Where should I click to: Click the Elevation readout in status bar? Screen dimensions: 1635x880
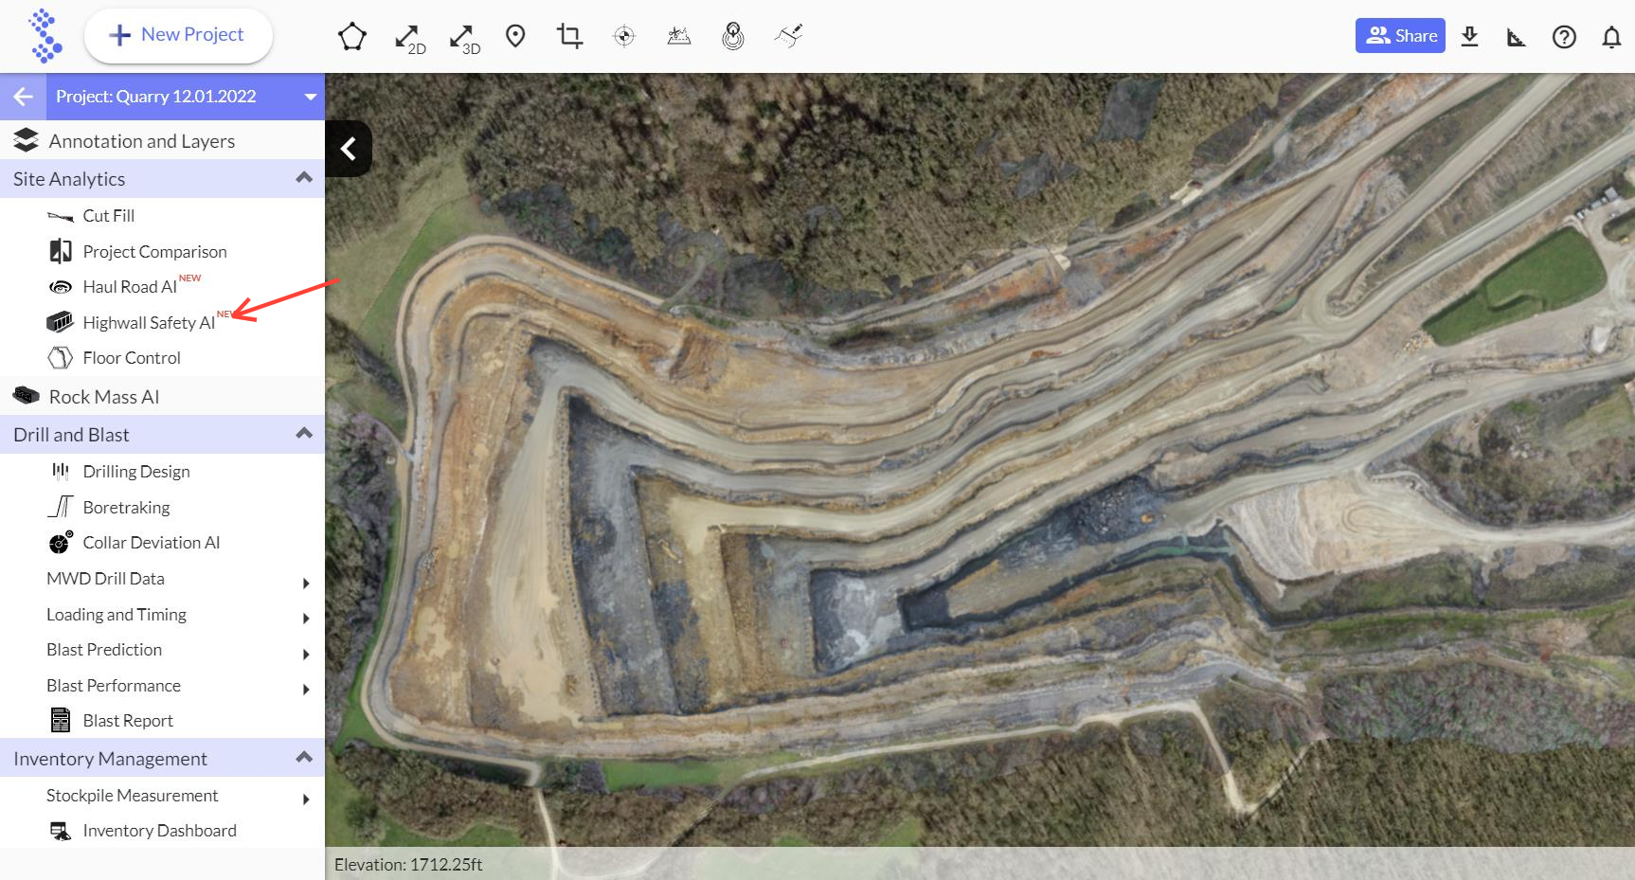coord(408,865)
